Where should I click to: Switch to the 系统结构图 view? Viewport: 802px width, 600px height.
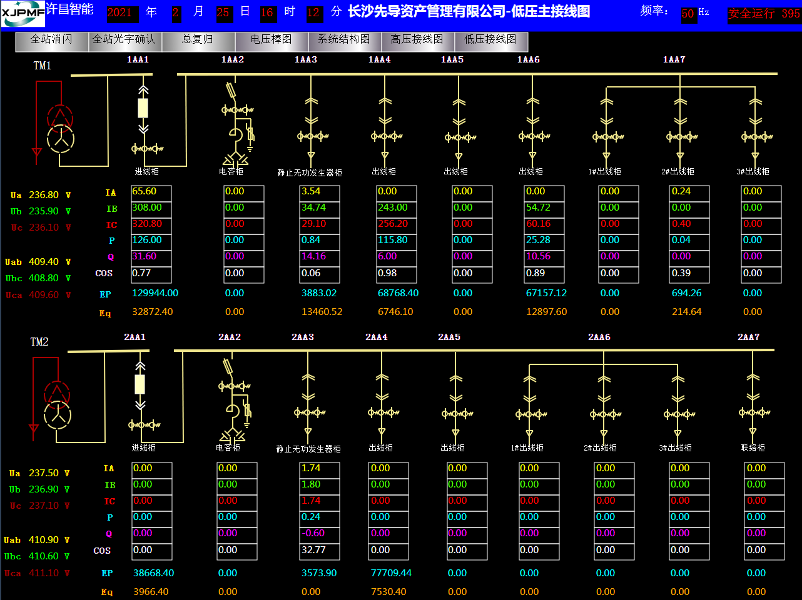pos(344,40)
